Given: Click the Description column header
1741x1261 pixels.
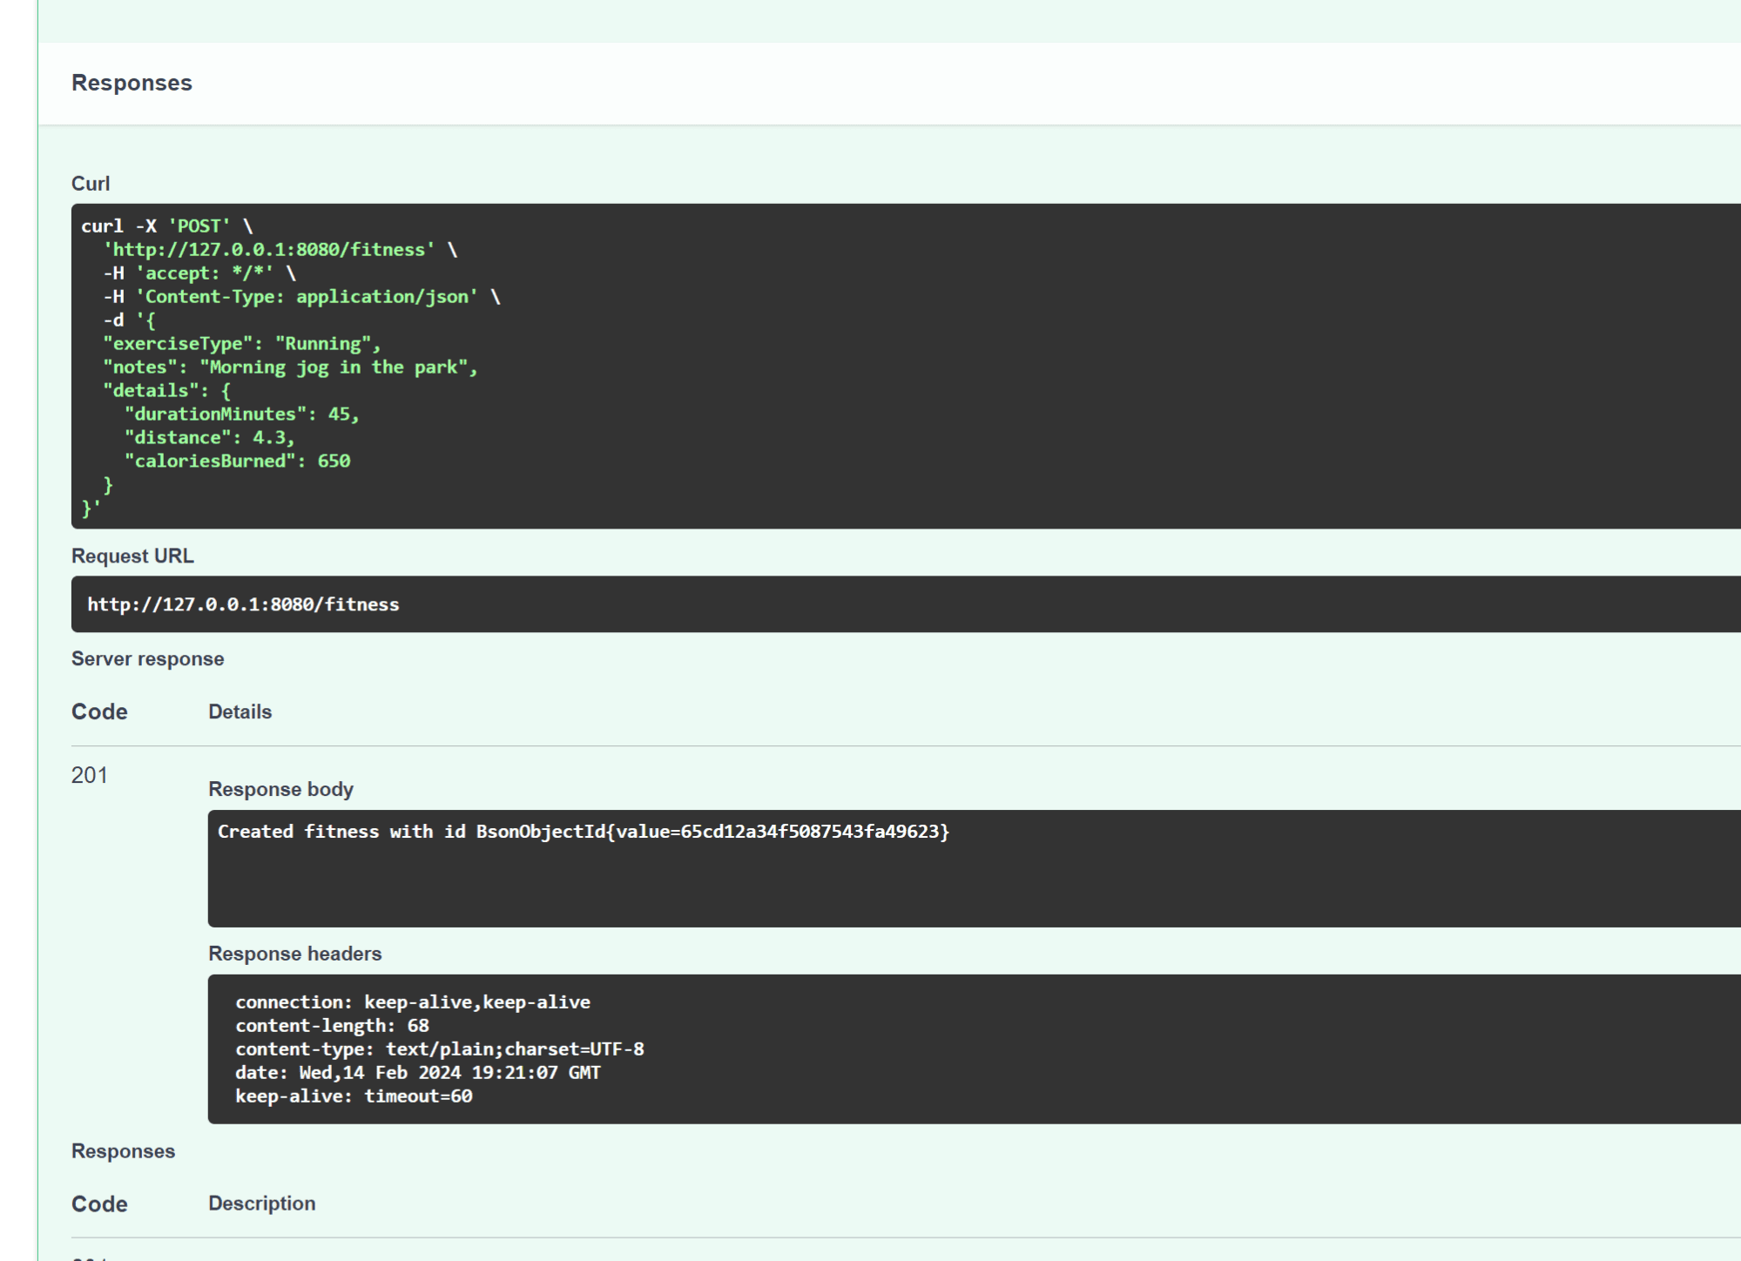Looking at the screenshot, I should [x=261, y=1204].
